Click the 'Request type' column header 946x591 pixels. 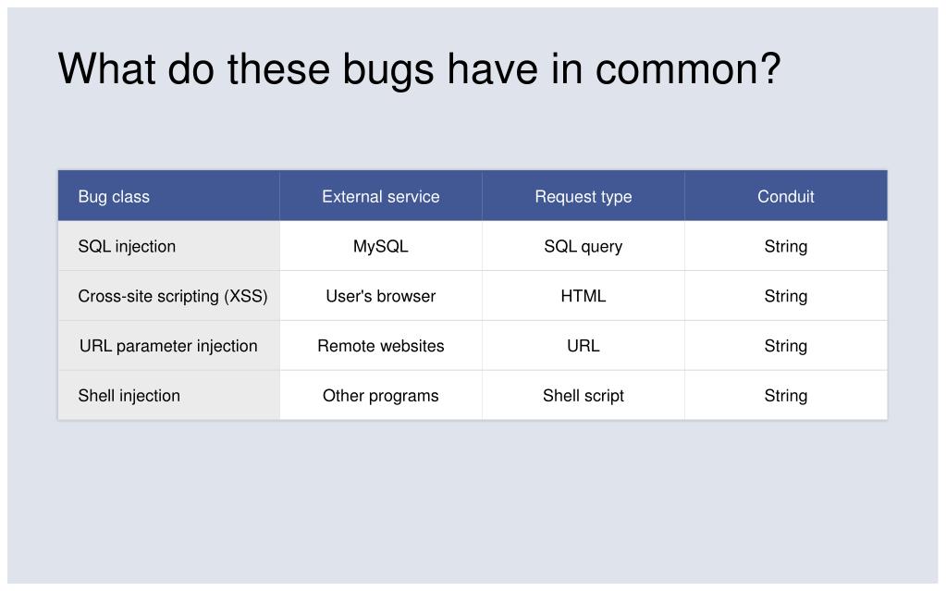584,196
